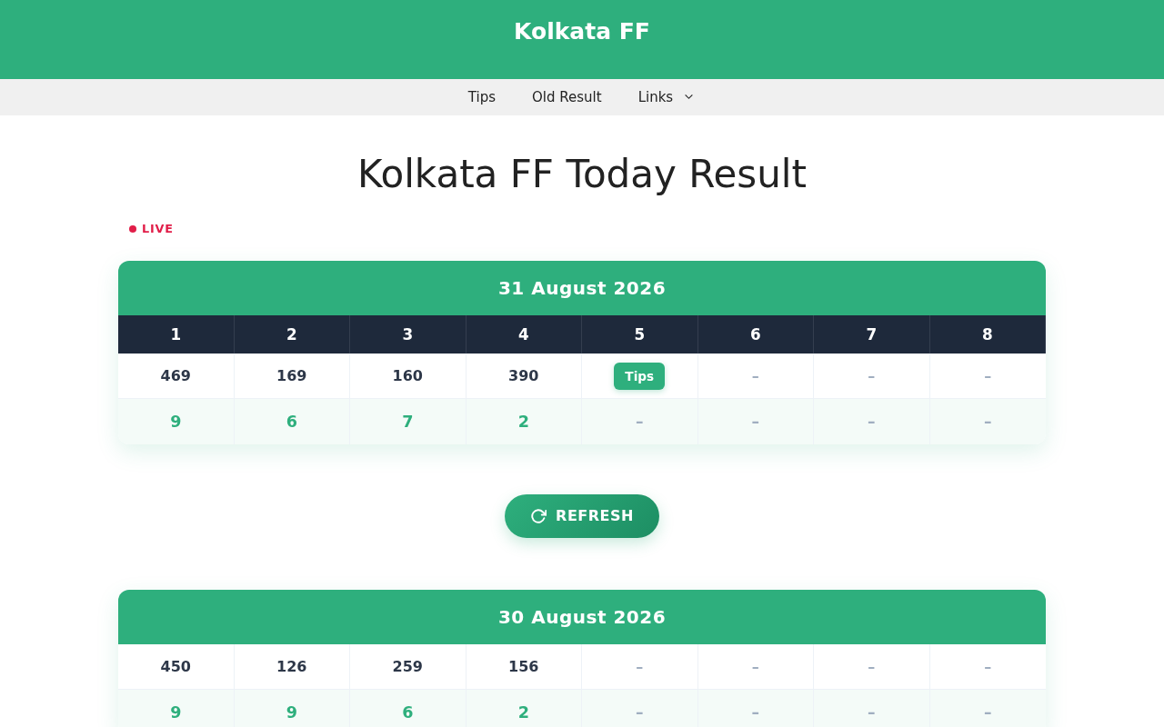The height and width of the screenshot is (727, 1164).
Task: Select the 30 August 2026 table header
Action: (x=582, y=617)
